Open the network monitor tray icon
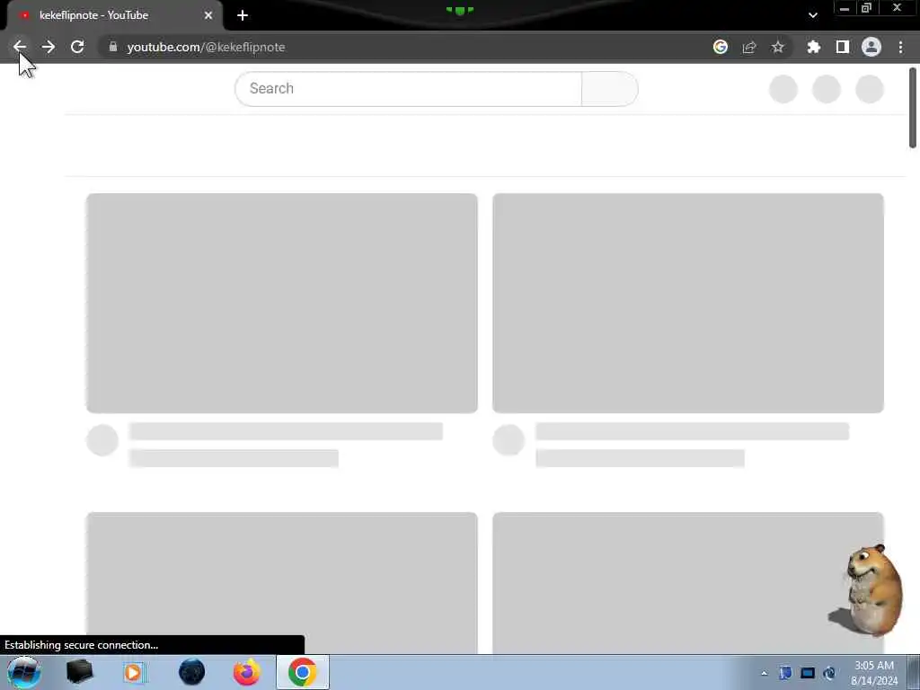 click(808, 673)
